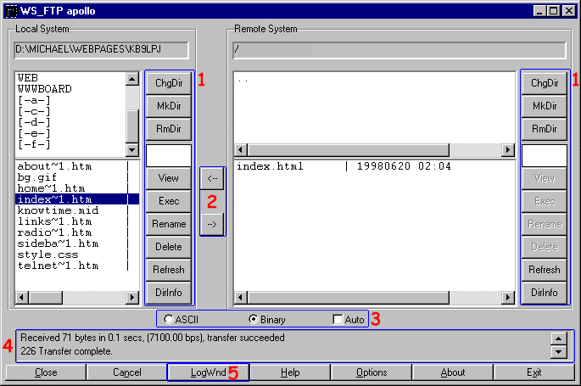Select local file style.css
The width and height of the screenshot is (581, 386).
click(77, 255)
